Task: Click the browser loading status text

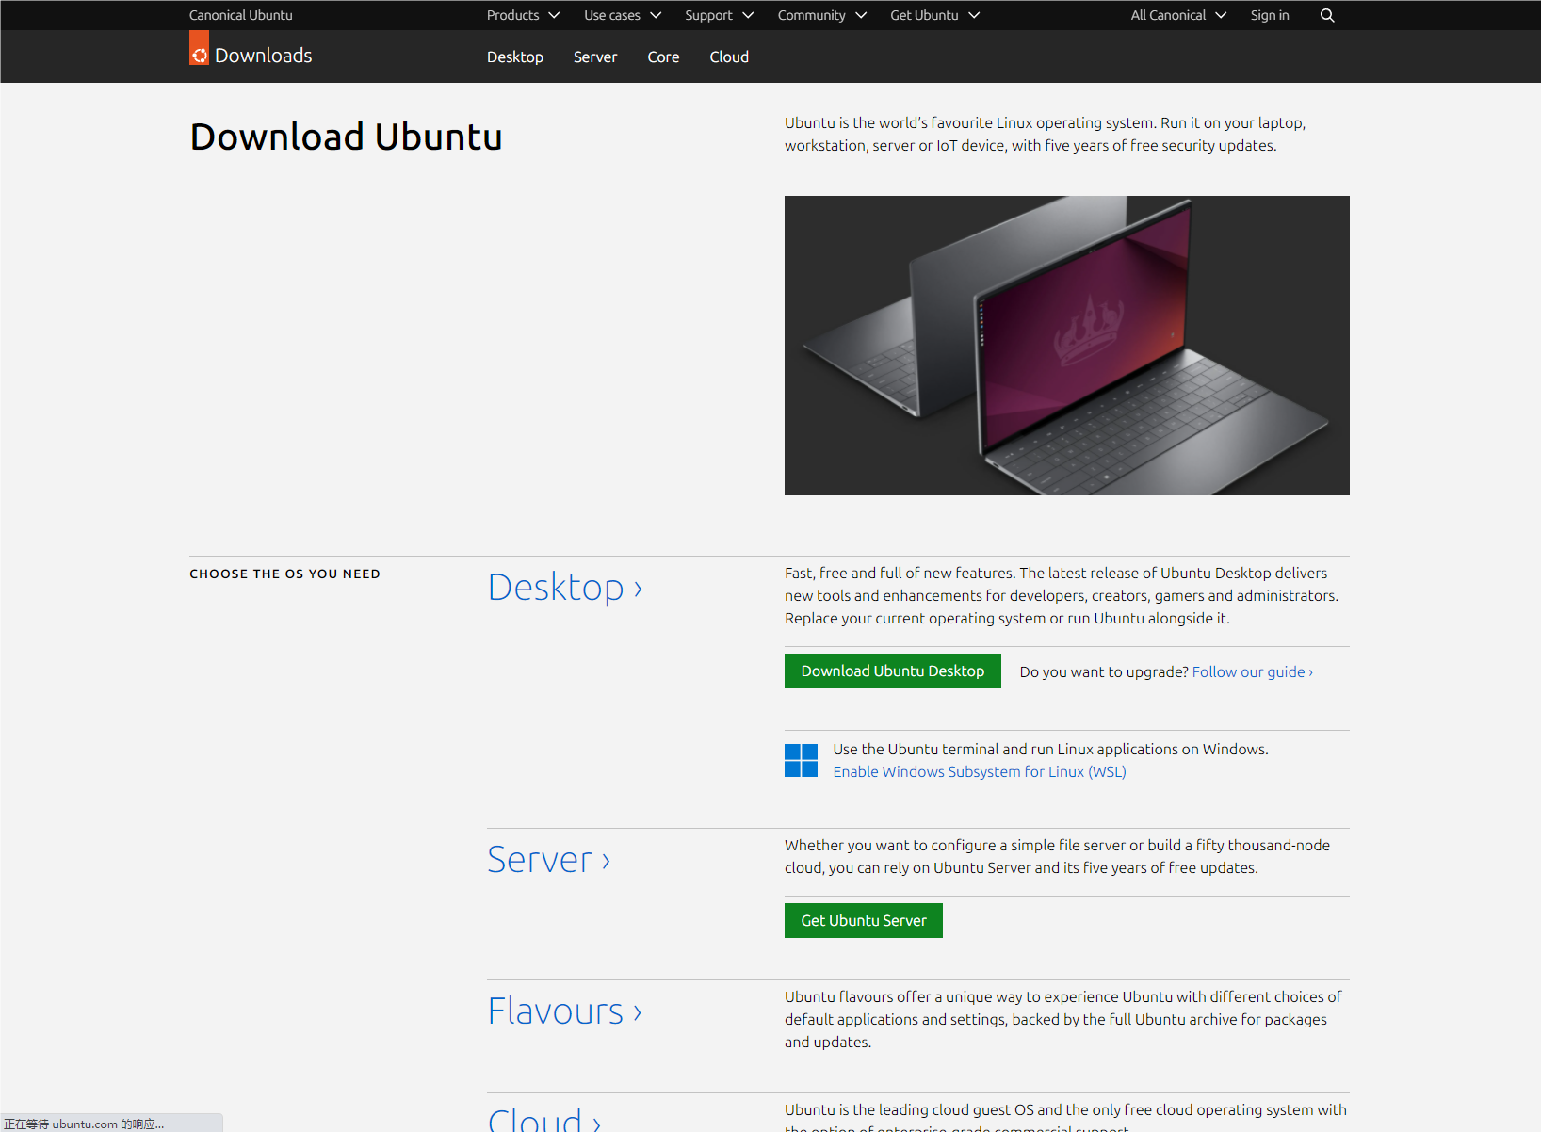Action: [x=84, y=1124]
